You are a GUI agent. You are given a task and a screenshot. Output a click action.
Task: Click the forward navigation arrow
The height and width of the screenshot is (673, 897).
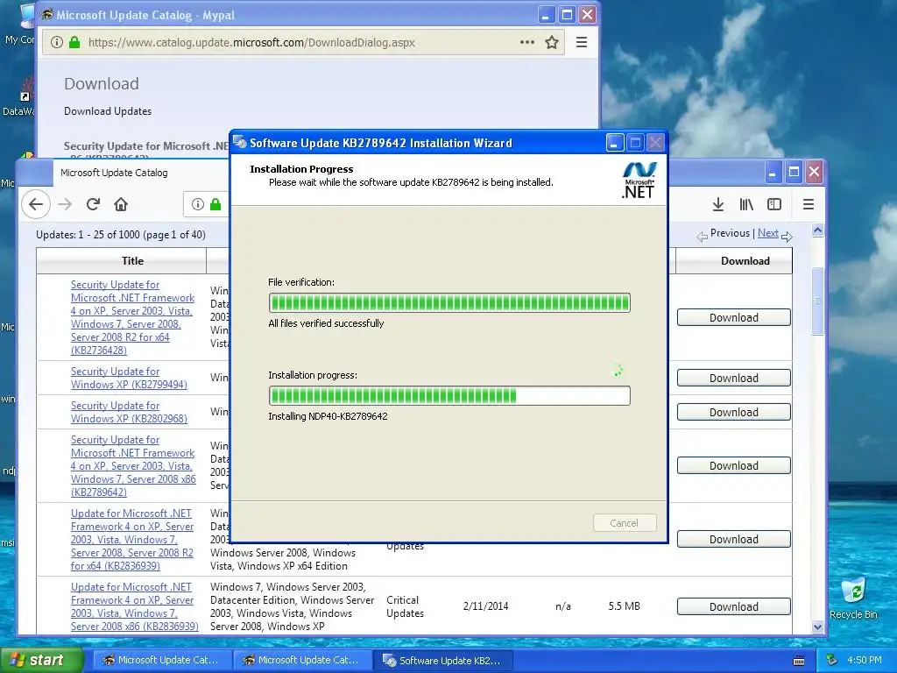pos(65,204)
